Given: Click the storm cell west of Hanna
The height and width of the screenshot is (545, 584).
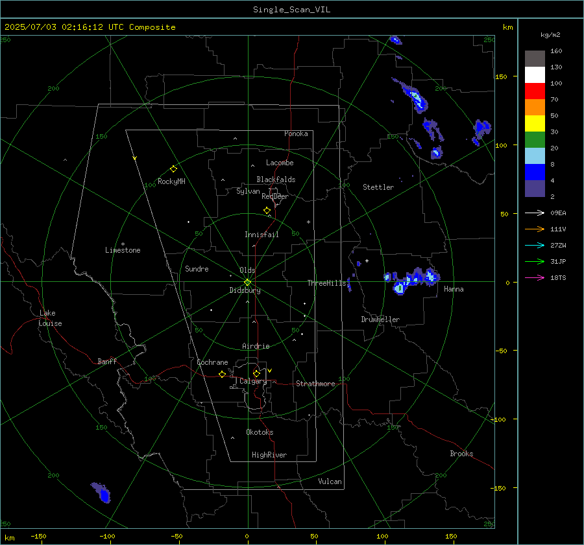Looking at the screenshot, I should pyautogui.click(x=412, y=280).
